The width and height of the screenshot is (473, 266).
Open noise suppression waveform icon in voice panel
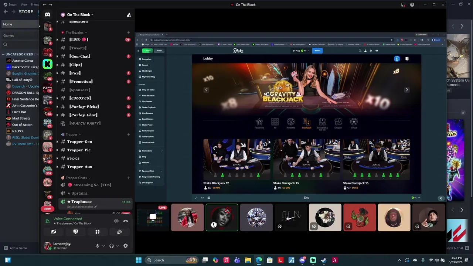pos(117,221)
